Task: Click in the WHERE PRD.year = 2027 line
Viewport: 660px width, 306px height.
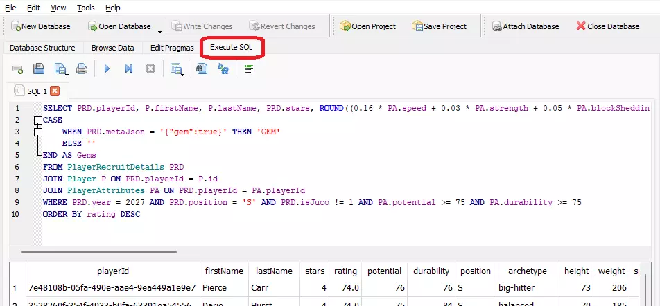Action: 312,202
